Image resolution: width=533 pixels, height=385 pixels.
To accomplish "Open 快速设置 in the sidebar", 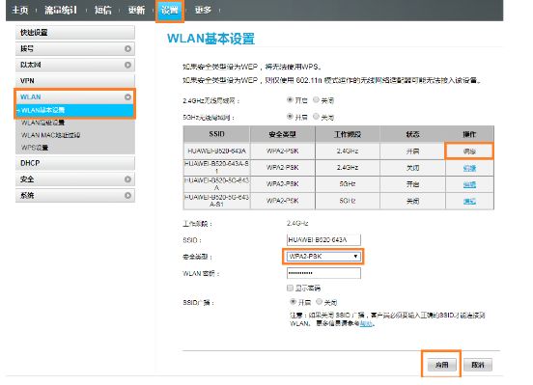I will pyautogui.click(x=75, y=33).
